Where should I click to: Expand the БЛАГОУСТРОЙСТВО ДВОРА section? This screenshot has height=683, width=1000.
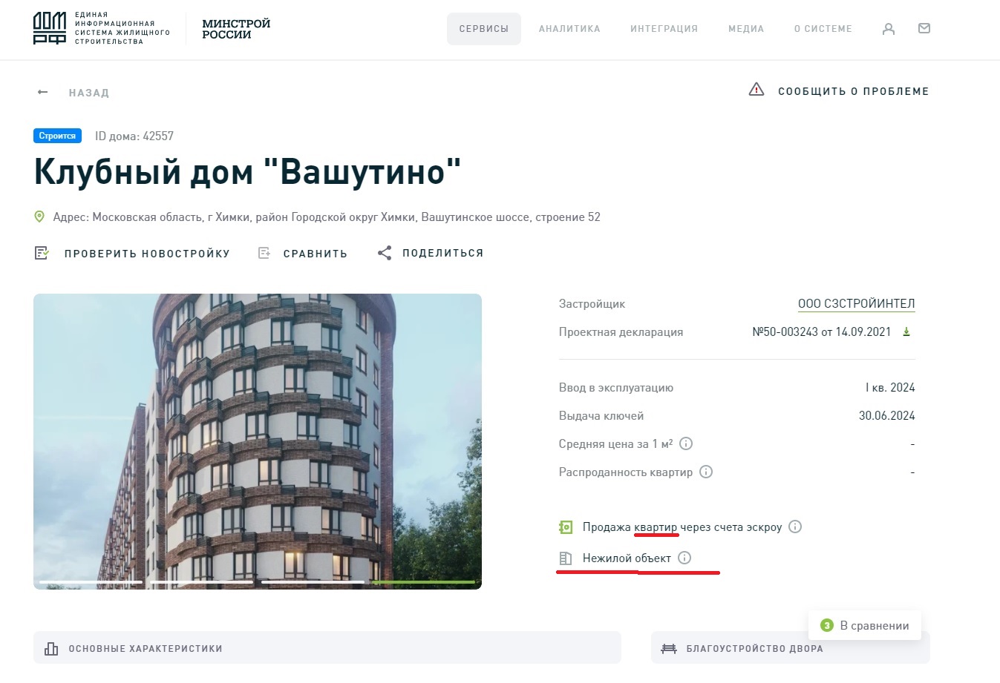click(x=790, y=647)
